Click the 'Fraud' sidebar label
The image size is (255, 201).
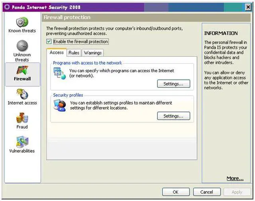click(22, 127)
